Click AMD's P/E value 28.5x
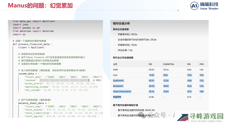The width and height of the screenshot is (225, 124). (x=151, y=70)
